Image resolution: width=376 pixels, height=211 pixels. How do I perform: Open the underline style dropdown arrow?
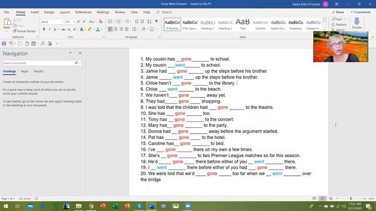pyautogui.click(x=59, y=29)
